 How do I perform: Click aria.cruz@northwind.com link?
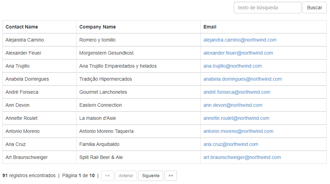231,144
